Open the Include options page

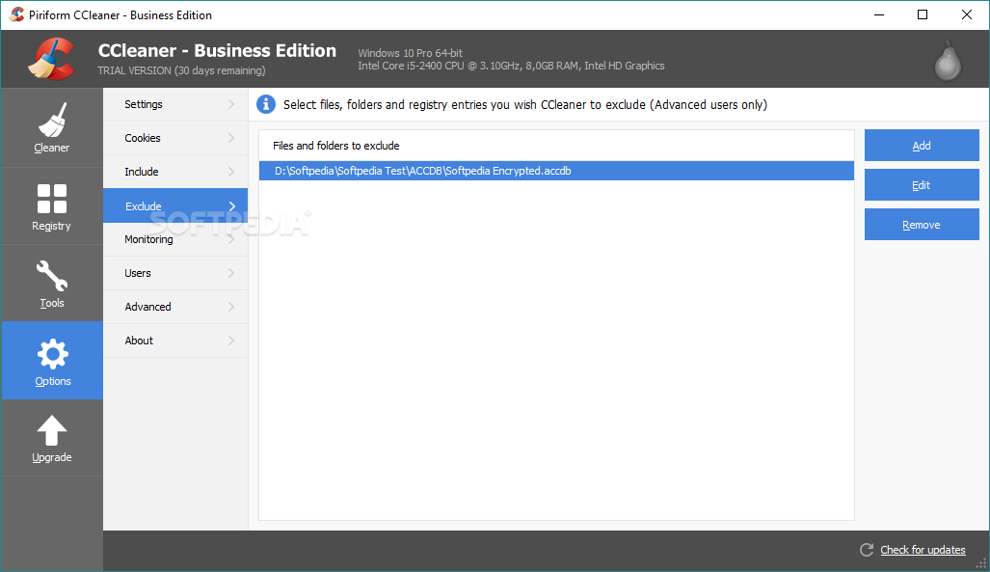(x=175, y=172)
